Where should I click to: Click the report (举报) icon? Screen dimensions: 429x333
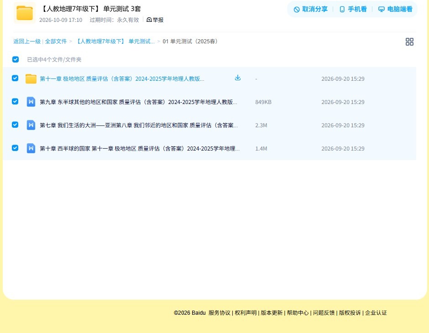pos(149,20)
